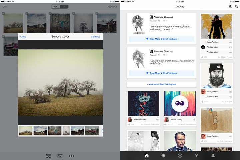This screenshot has width=240, height=160.
Task: Like via Eric Snowden row under bearded portrait
Action: (x=230, y=97)
